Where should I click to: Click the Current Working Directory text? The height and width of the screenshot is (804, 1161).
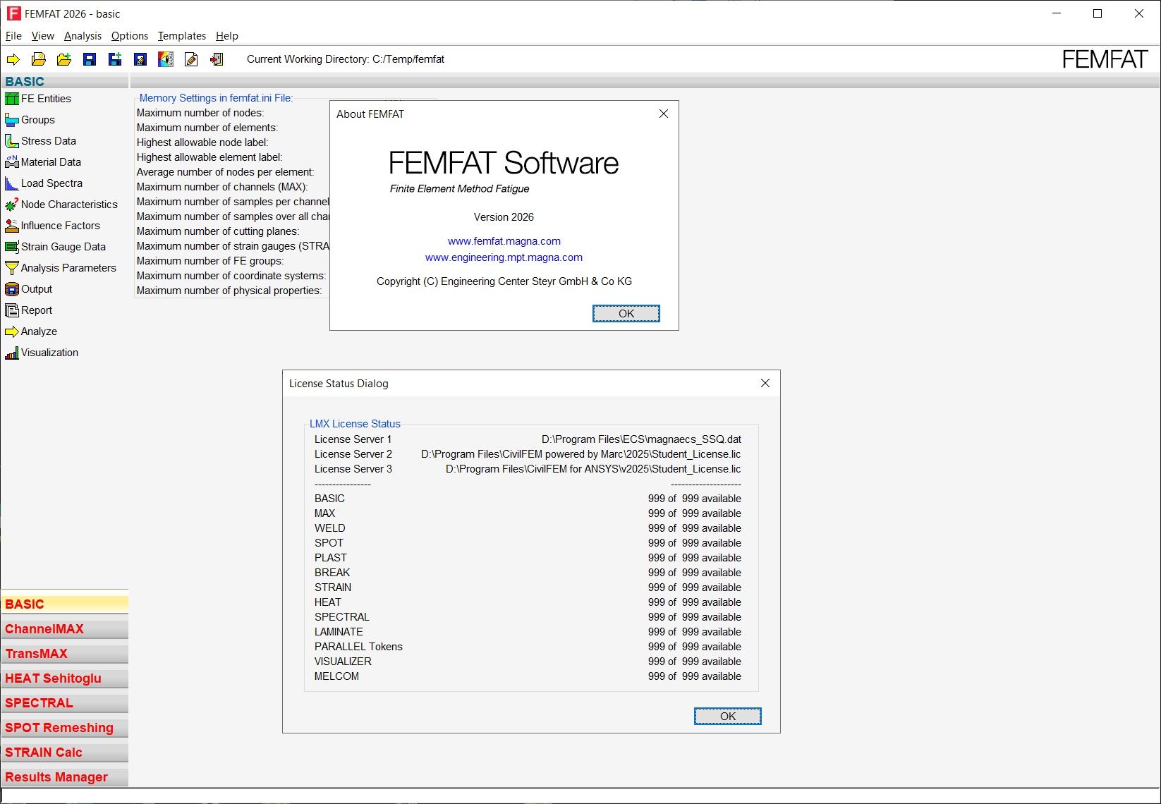(346, 59)
